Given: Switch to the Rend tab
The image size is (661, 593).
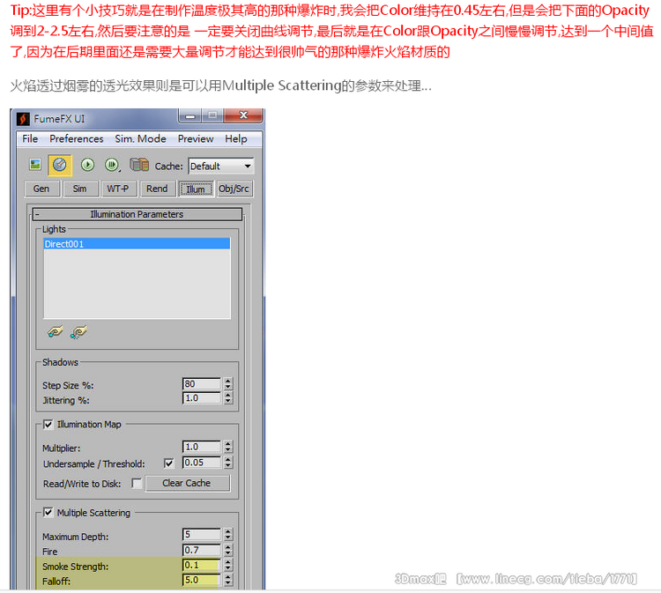Looking at the screenshot, I should [x=157, y=189].
